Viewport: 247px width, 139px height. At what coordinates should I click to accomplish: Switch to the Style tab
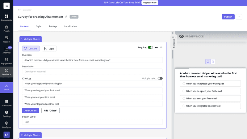click(x=39, y=26)
